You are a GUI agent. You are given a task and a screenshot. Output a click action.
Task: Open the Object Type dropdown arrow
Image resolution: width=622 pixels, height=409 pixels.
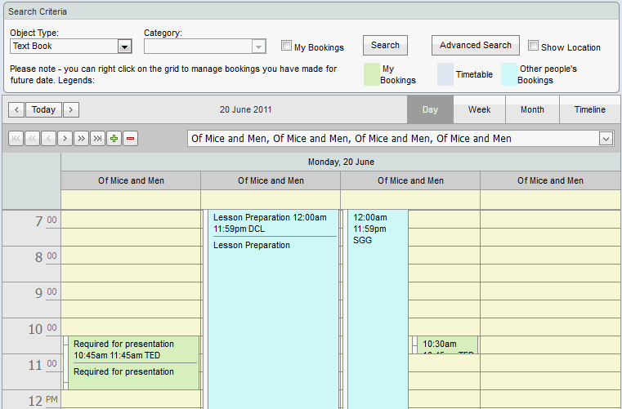click(124, 47)
